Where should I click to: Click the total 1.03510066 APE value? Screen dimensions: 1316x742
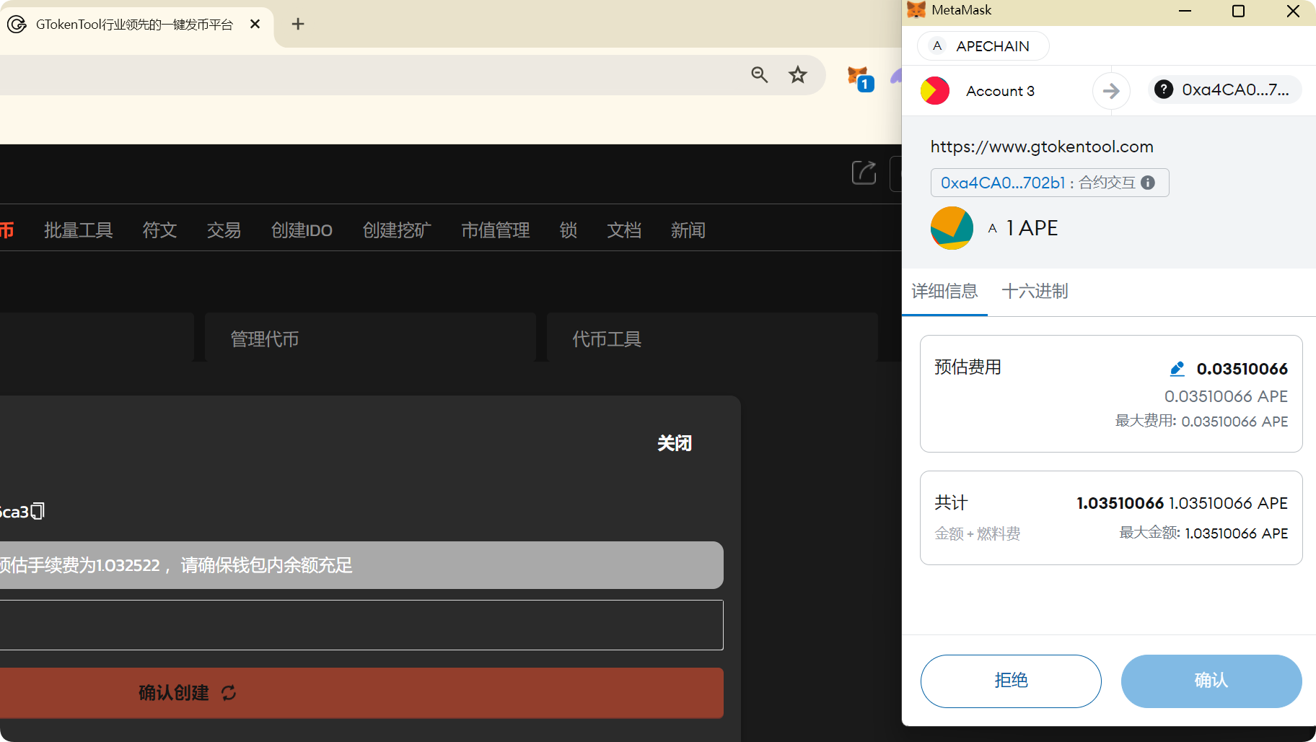(x=1228, y=503)
